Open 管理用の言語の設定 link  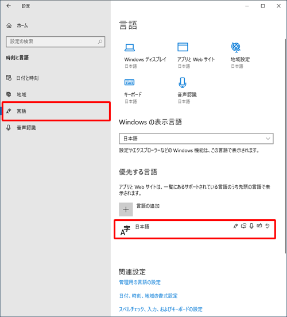pos(139,282)
